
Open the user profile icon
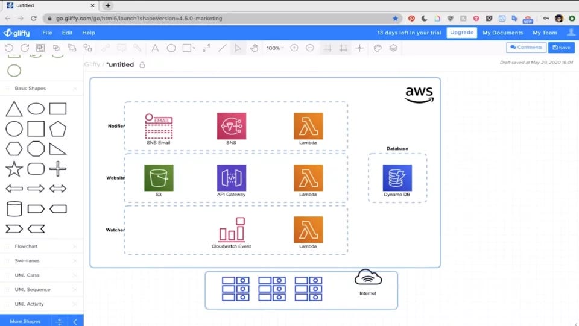571,33
